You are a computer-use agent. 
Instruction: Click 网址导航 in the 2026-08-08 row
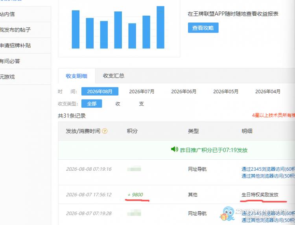(x=197, y=169)
